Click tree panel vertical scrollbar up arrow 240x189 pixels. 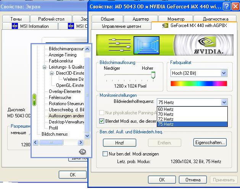tap(87, 49)
